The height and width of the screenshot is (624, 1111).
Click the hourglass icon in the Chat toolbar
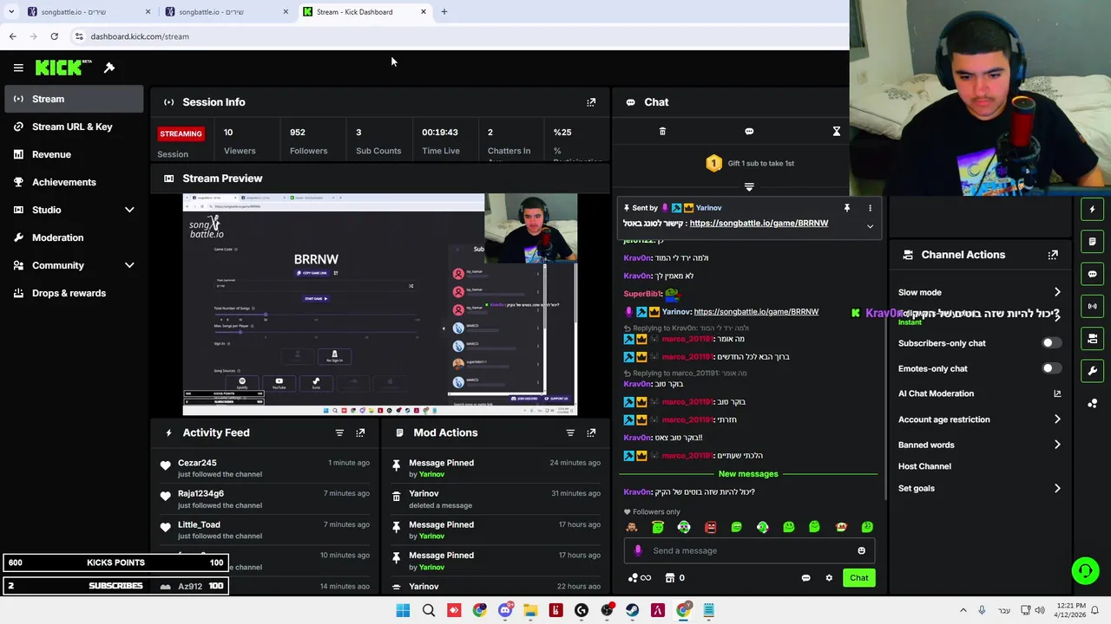[x=837, y=132]
